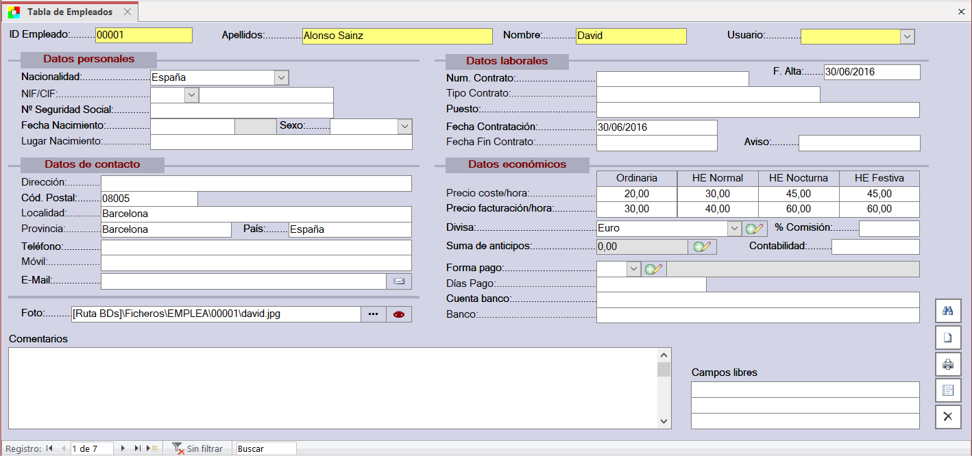This screenshot has height=456, width=972.
Task: Expand the Divisa currency dropdown
Action: tap(734, 229)
